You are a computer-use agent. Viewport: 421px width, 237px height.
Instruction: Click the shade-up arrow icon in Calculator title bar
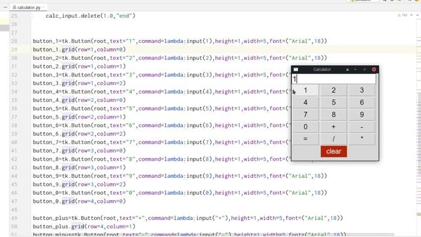click(x=347, y=70)
